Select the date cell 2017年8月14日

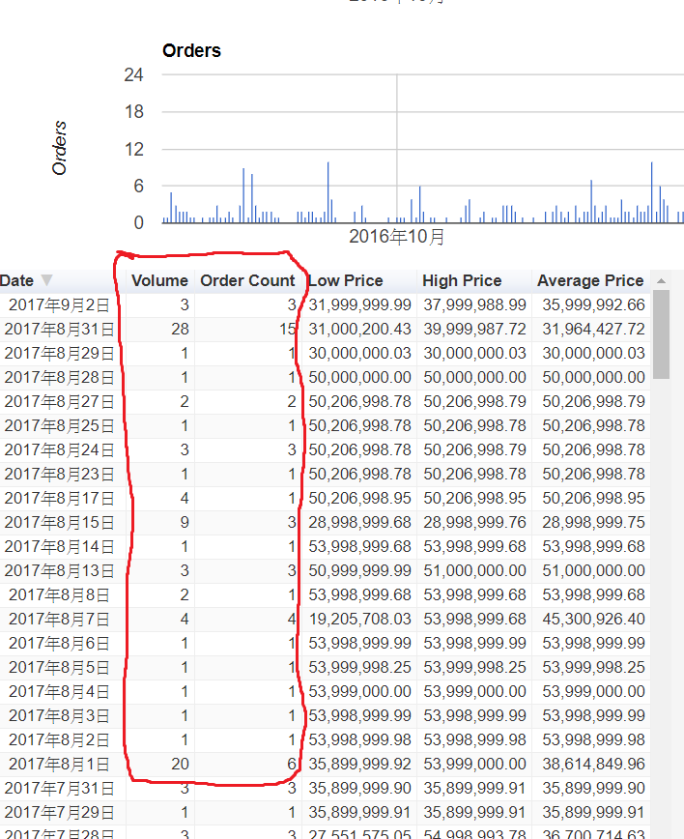[59, 546]
